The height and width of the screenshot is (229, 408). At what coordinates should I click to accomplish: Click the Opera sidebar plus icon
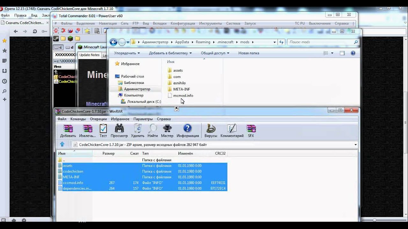click(x=4, y=100)
